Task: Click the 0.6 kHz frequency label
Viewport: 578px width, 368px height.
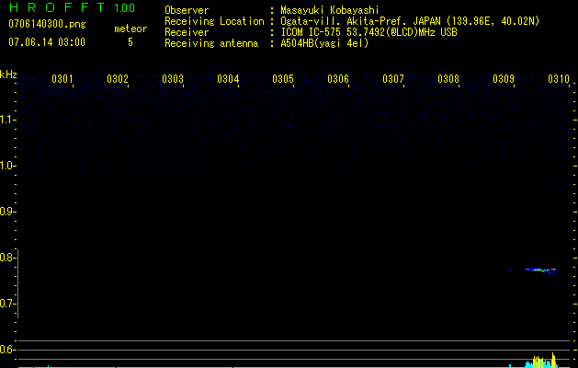Action: pyautogui.click(x=7, y=350)
